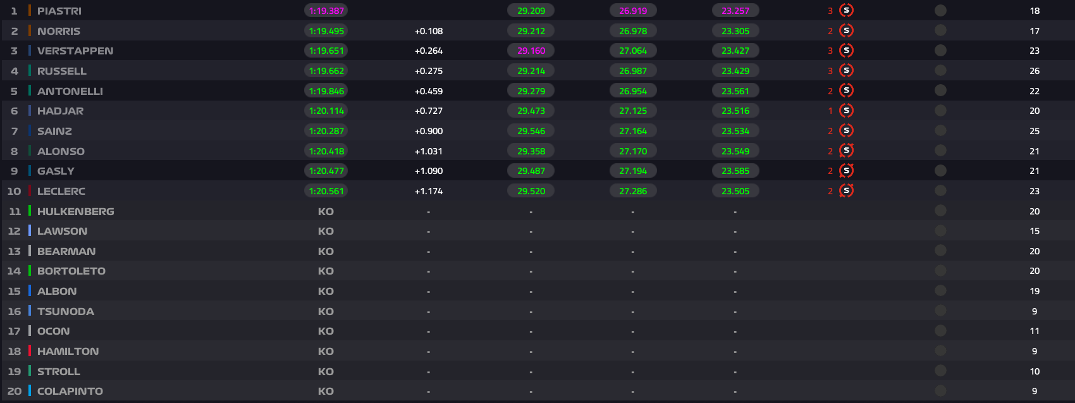Click the grey status dot in Norris's row
The image size is (1075, 403).
point(940,30)
